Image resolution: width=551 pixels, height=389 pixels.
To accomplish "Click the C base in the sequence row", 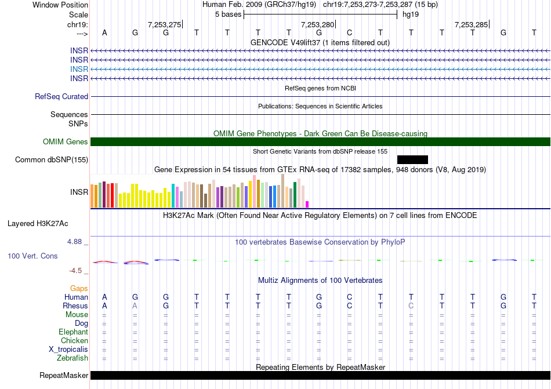I will click(x=349, y=32).
